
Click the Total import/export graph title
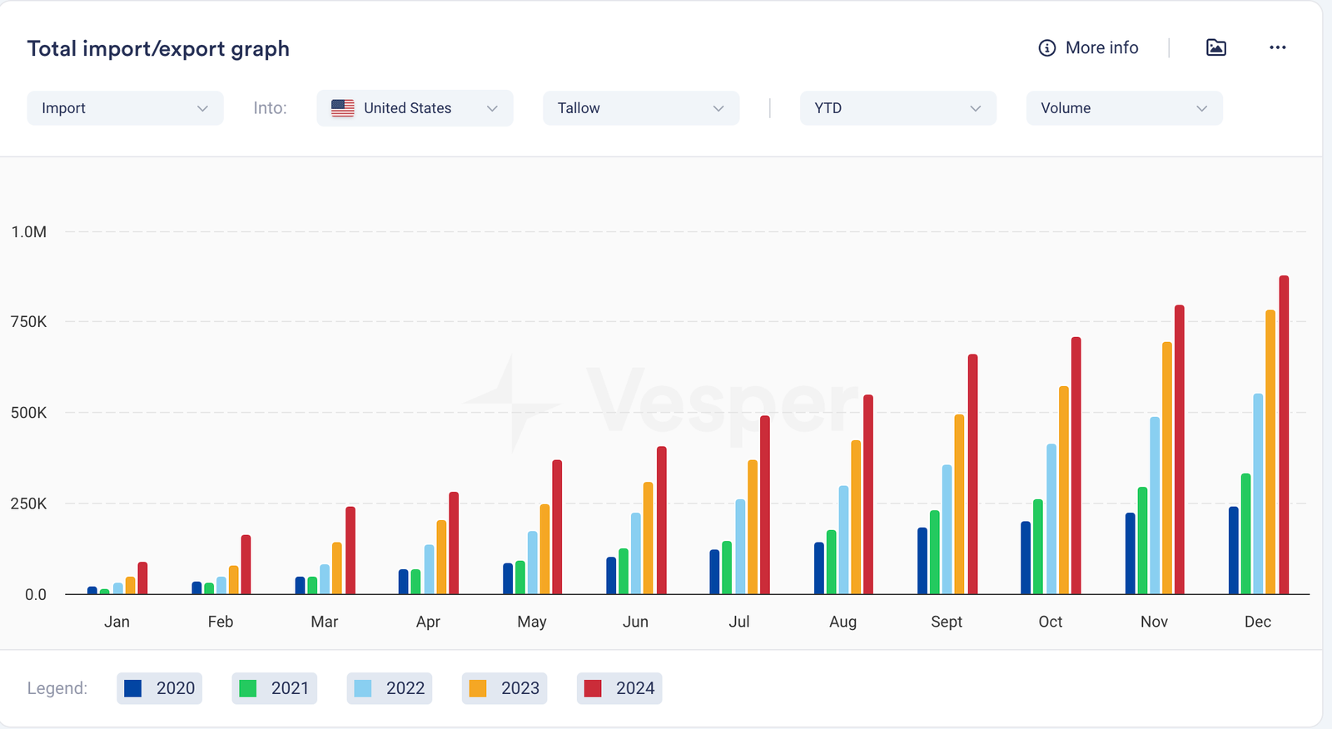click(158, 49)
